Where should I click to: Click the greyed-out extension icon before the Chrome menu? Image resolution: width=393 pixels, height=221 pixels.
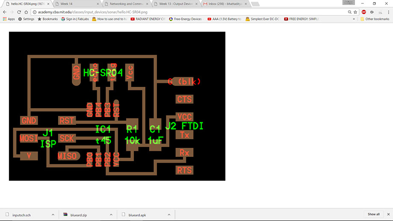380,12
